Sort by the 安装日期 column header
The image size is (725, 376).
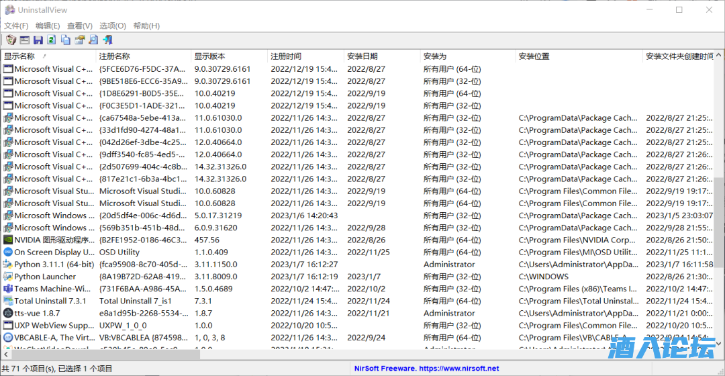[362, 56]
